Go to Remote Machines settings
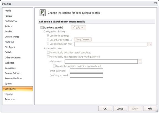Viewport: 159px width, 113px height. (14, 78)
